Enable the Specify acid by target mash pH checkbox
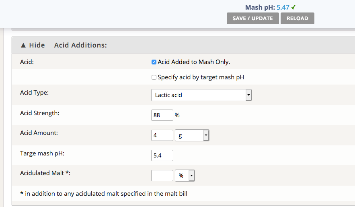The height and width of the screenshot is (207, 355). 154,77
